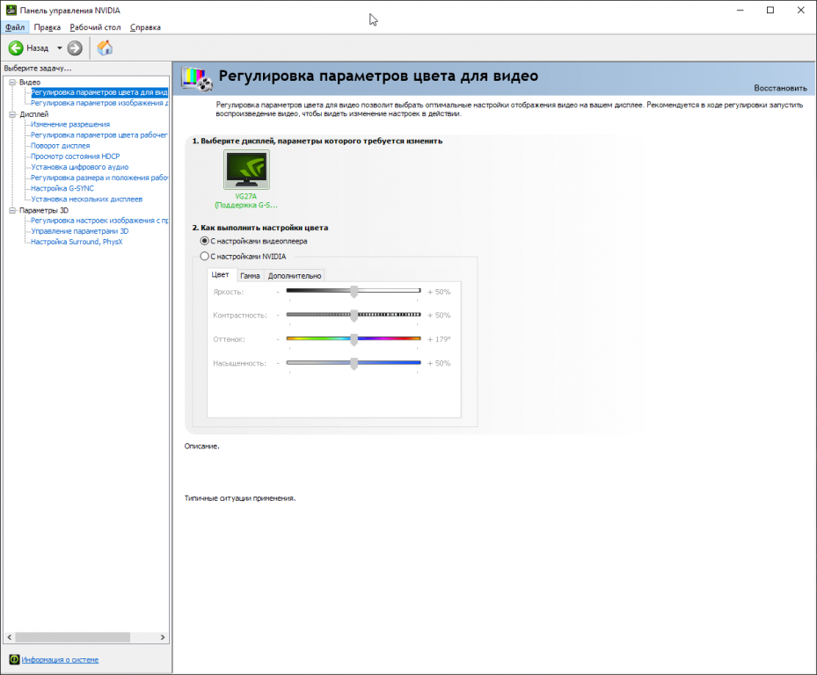
Task: Click the Контрастность contrast slider handle
Action: coord(354,316)
